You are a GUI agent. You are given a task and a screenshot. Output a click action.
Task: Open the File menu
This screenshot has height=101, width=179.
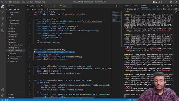coord(6,2)
